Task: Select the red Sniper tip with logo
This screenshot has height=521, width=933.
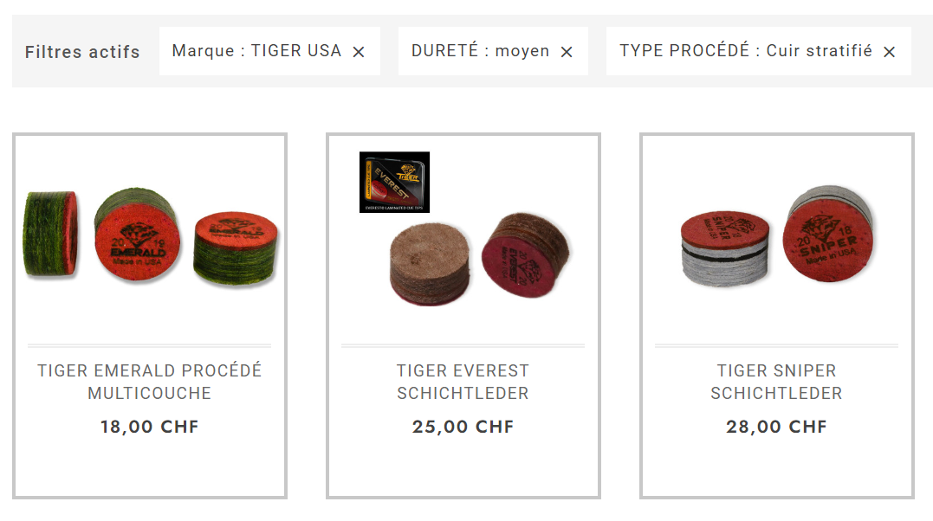Action: pos(828,233)
